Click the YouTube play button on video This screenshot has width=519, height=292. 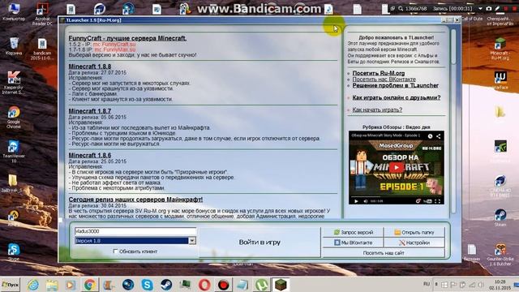click(397, 168)
